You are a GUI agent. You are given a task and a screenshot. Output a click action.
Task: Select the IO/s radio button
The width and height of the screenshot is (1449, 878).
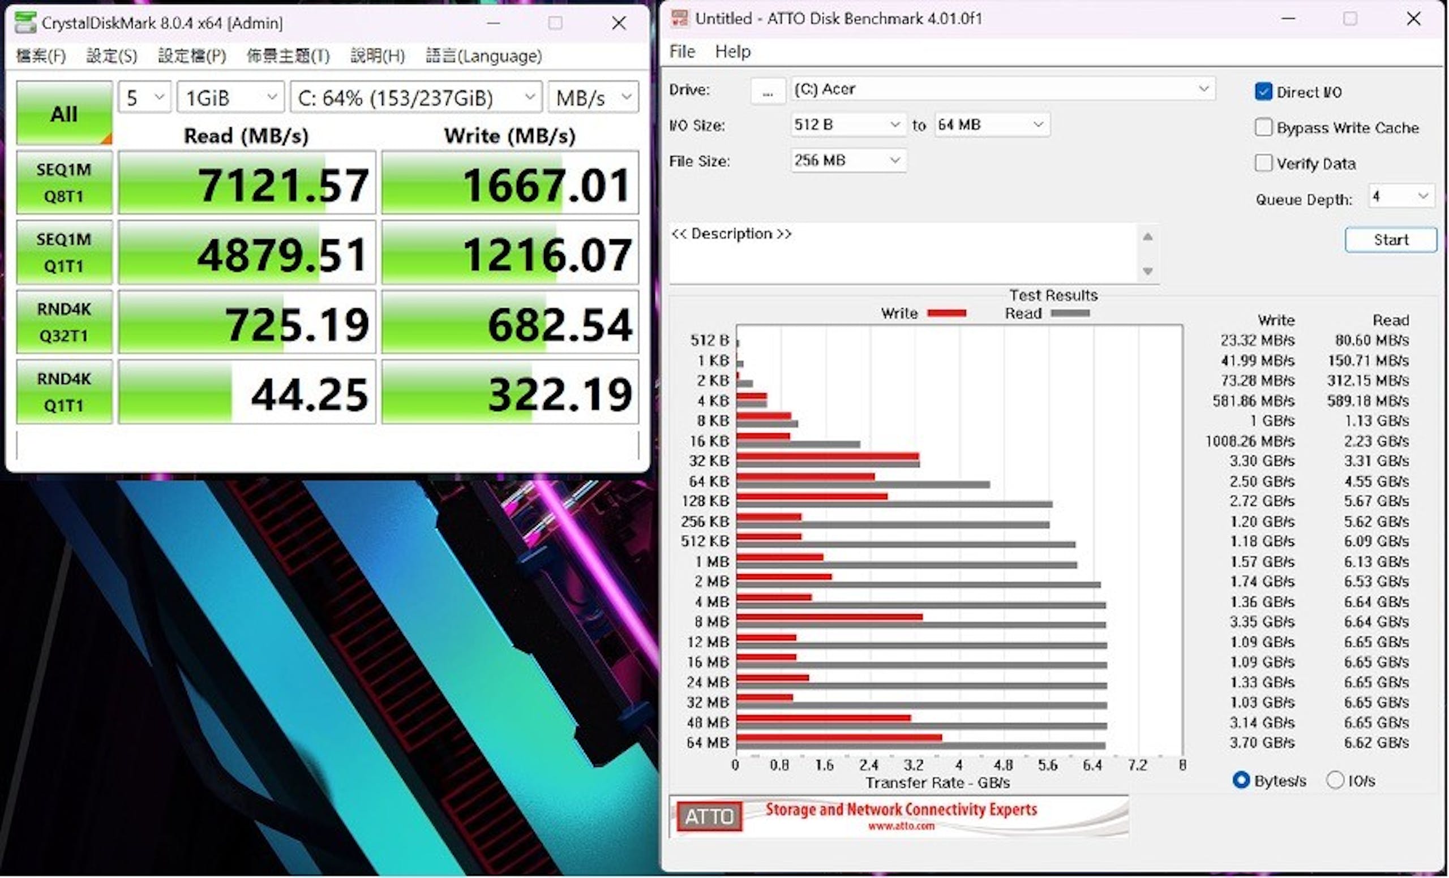click(x=1335, y=781)
